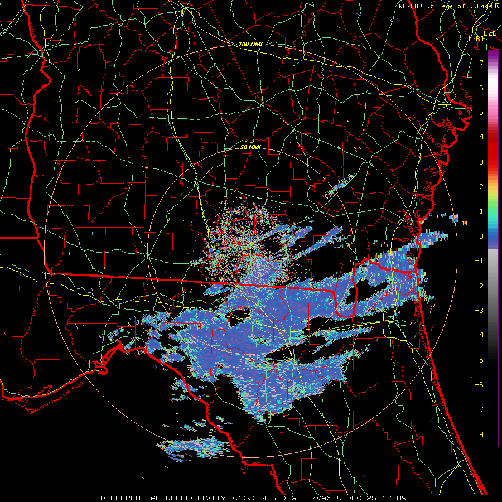Click the -4 dB scale value
The width and height of the screenshot is (502, 502).
[479, 335]
